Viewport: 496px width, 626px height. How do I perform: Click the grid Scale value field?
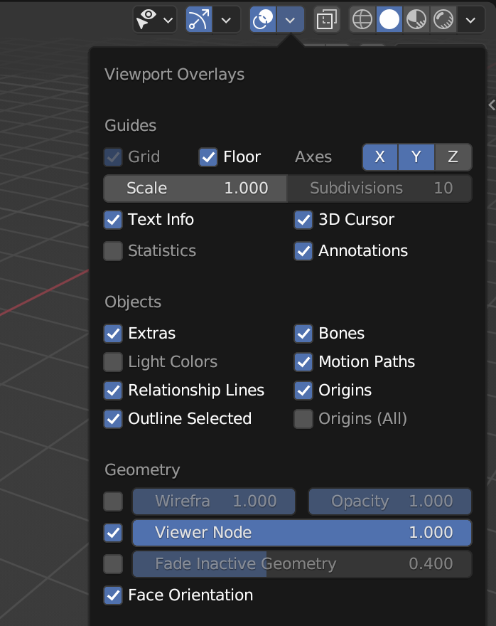(195, 188)
